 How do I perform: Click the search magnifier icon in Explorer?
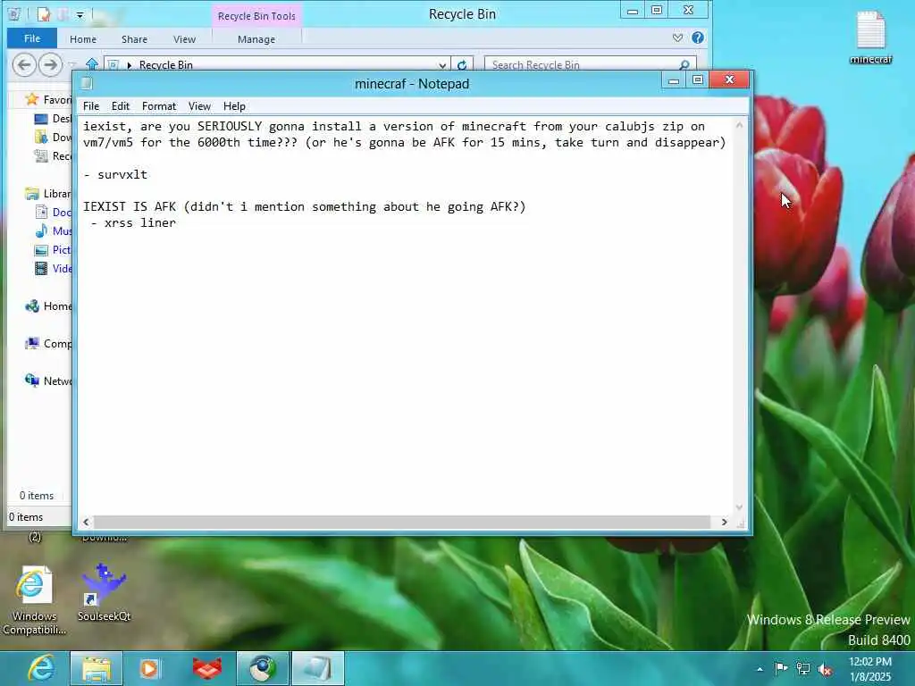[684, 64]
